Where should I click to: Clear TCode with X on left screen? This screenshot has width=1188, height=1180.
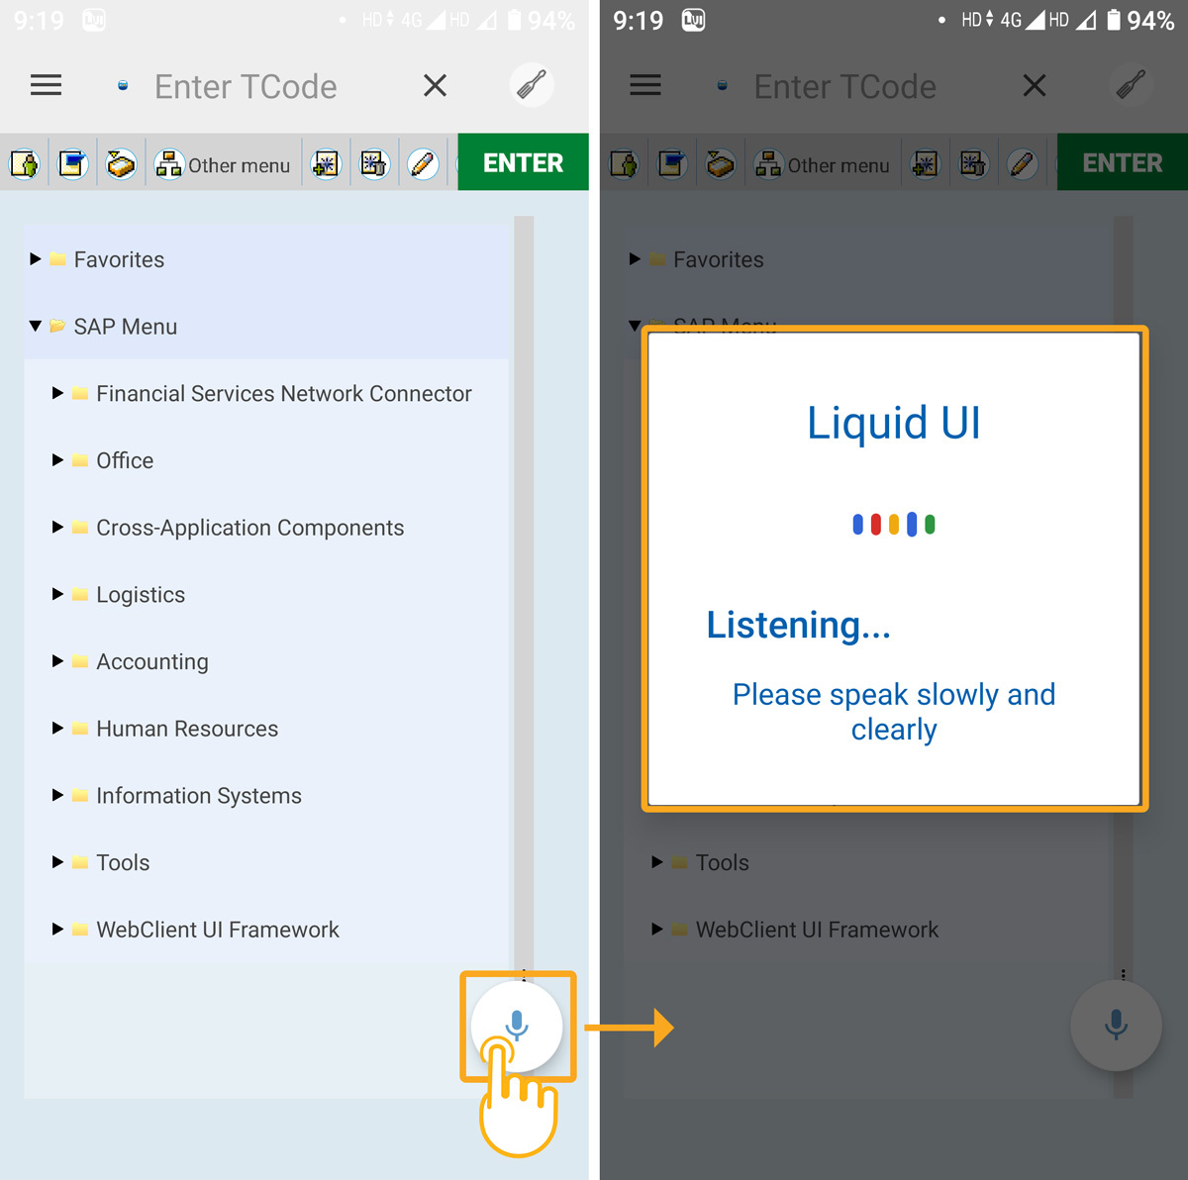tap(435, 86)
